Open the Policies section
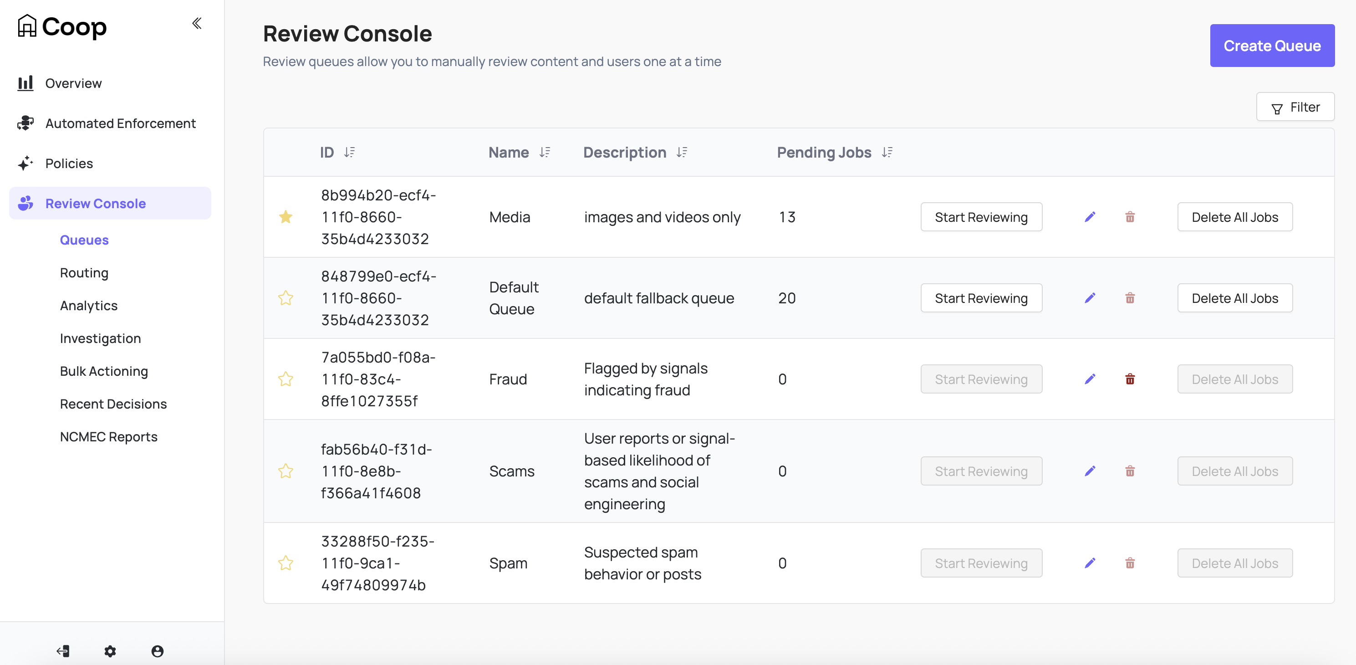This screenshot has width=1356, height=665. tap(69, 163)
